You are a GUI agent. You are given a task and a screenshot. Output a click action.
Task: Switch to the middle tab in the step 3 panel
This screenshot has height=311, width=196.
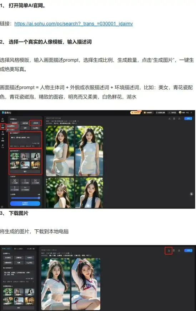[19, 249]
